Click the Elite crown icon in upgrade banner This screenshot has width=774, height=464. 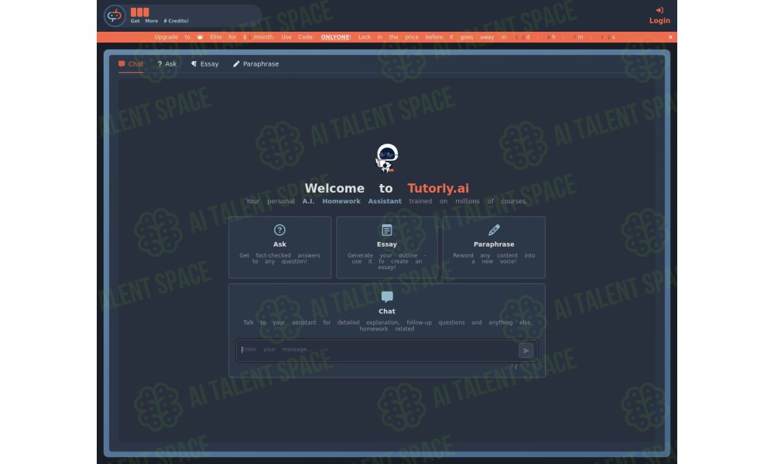point(200,37)
